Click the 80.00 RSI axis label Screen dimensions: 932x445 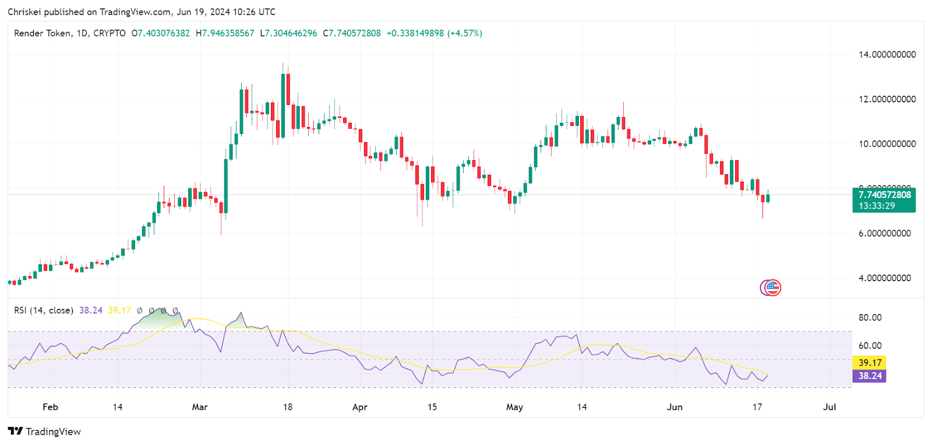tap(870, 317)
